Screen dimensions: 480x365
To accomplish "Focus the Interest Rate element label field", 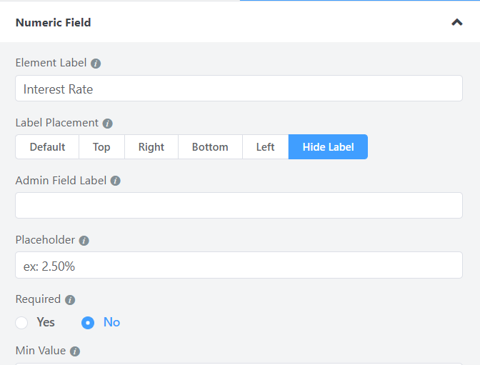I will tap(239, 89).
